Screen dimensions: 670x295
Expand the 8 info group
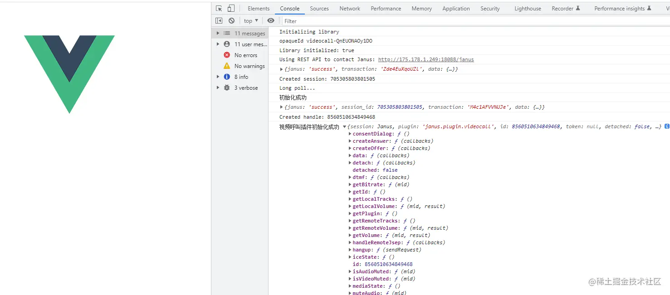[x=218, y=77]
